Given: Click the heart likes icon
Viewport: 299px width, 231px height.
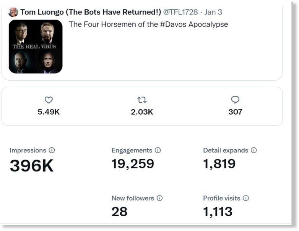Looking at the screenshot, I should pos(49,100).
